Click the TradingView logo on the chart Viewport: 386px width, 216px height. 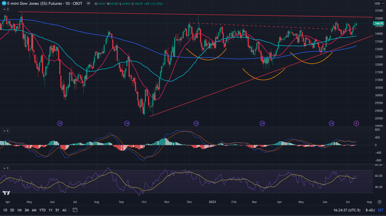point(6,193)
